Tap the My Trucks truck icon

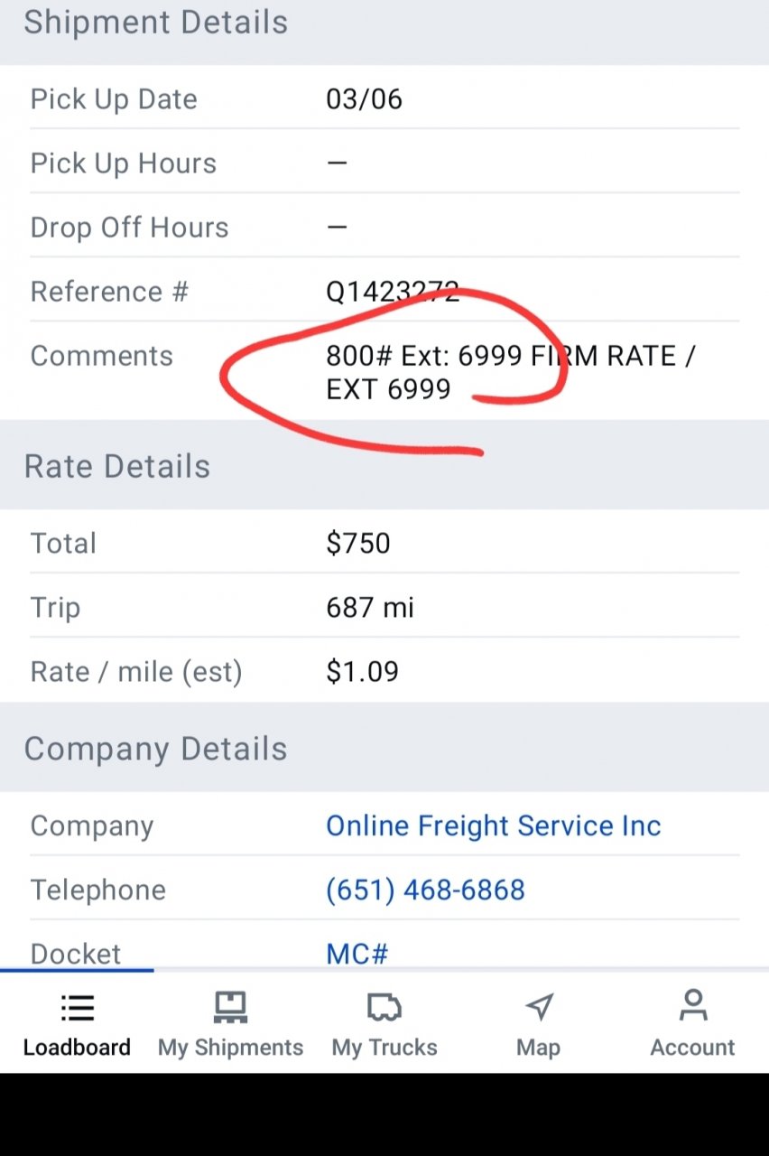coord(384,1008)
